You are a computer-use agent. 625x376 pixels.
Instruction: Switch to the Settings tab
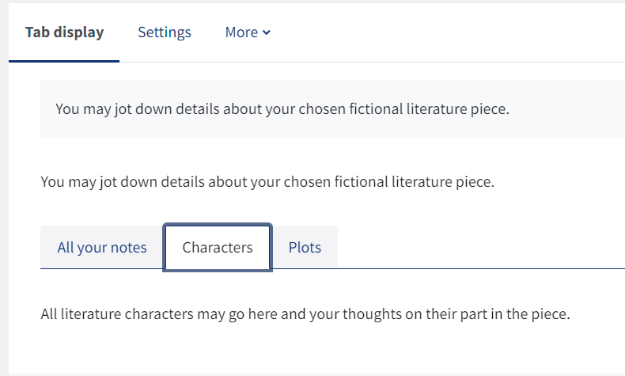(x=165, y=32)
